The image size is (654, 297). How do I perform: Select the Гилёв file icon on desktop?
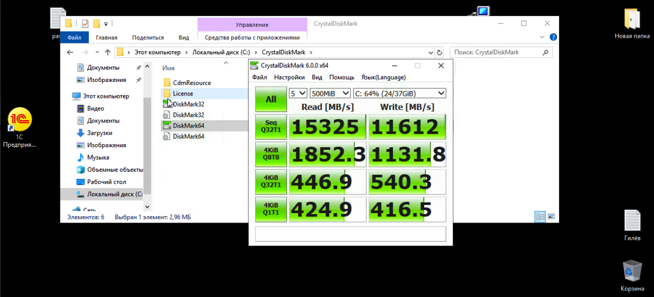pos(632,221)
